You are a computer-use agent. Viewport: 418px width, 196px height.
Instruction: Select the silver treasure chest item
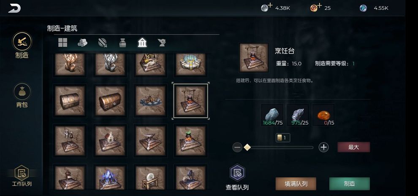(x=70, y=101)
